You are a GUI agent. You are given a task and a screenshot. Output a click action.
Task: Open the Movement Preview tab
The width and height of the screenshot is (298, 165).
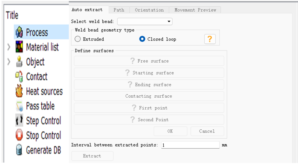(195, 10)
